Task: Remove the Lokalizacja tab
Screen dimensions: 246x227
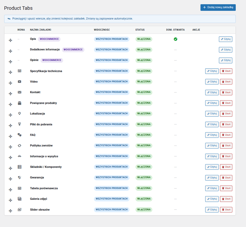Action: [226, 113]
